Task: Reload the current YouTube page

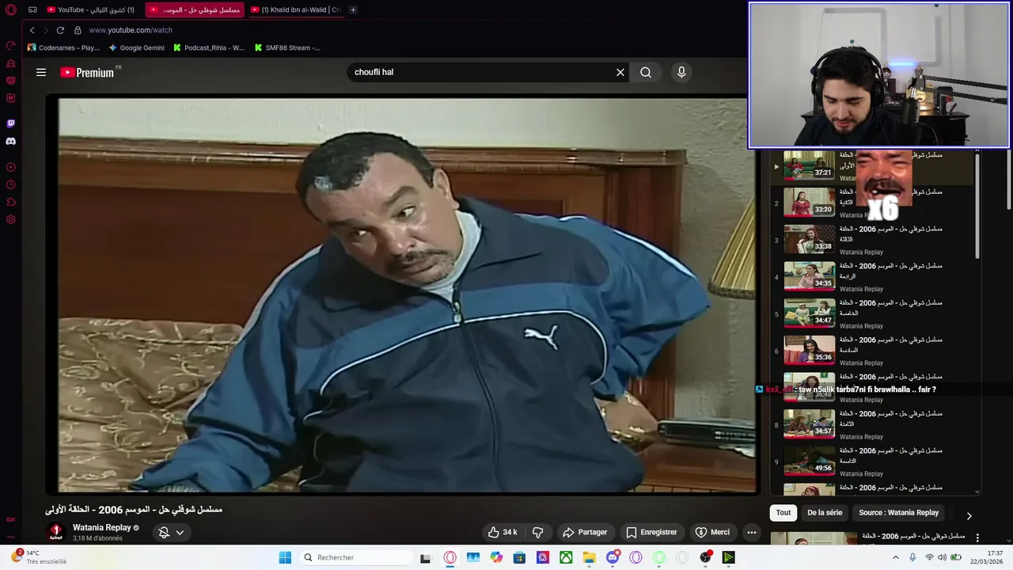Action: pyautogui.click(x=60, y=30)
